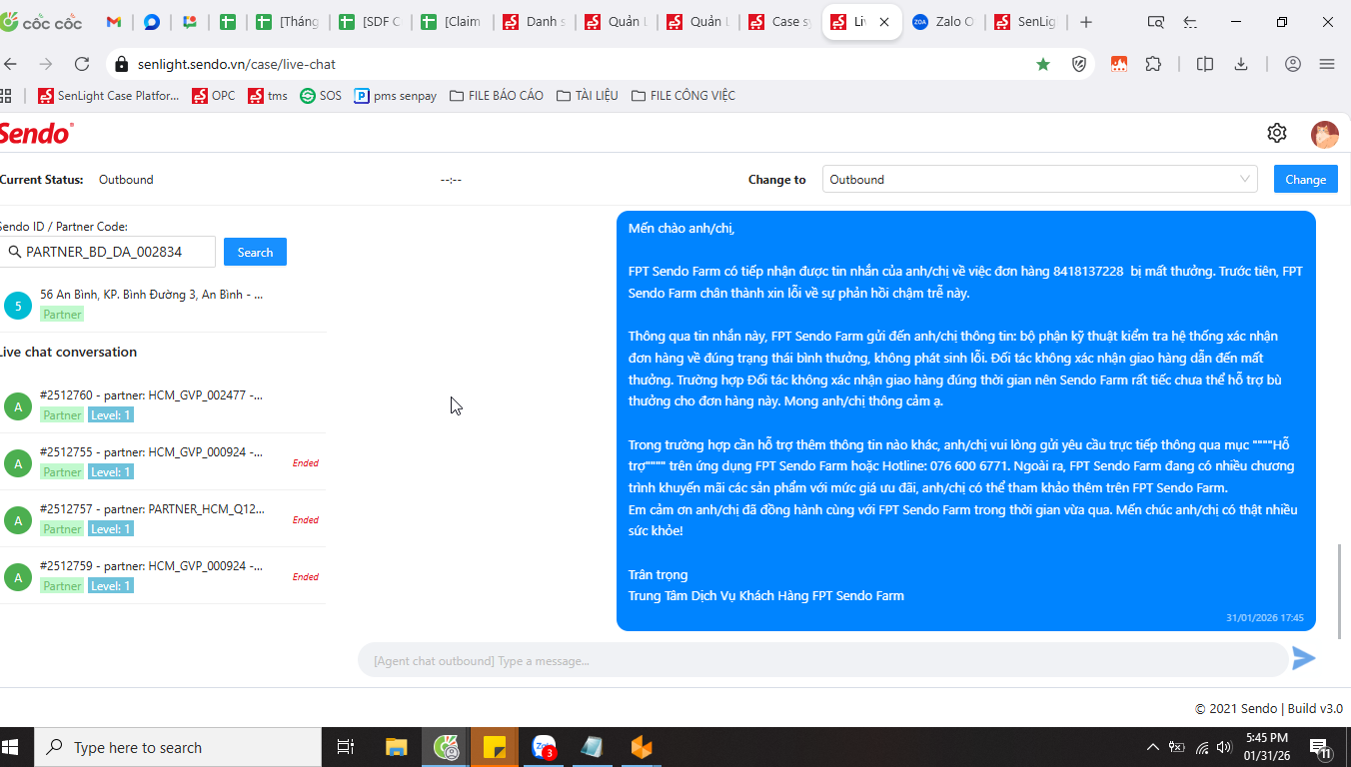Click the 31/01/2026 17:45 message timestamp
Screen dimensions: 1351x767
[x=1265, y=618]
